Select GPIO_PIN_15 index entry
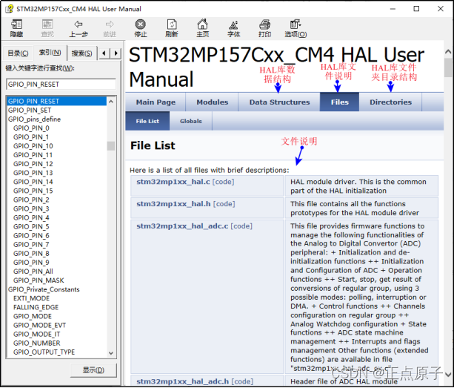454x388 pixels. [x=33, y=191]
